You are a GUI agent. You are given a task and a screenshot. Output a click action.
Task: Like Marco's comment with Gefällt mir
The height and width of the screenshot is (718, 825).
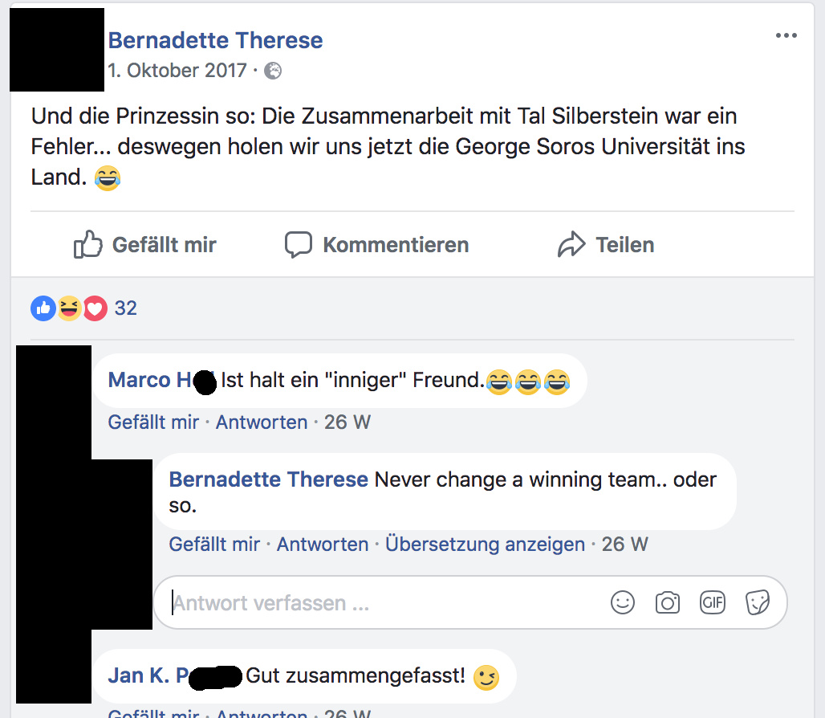point(153,422)
